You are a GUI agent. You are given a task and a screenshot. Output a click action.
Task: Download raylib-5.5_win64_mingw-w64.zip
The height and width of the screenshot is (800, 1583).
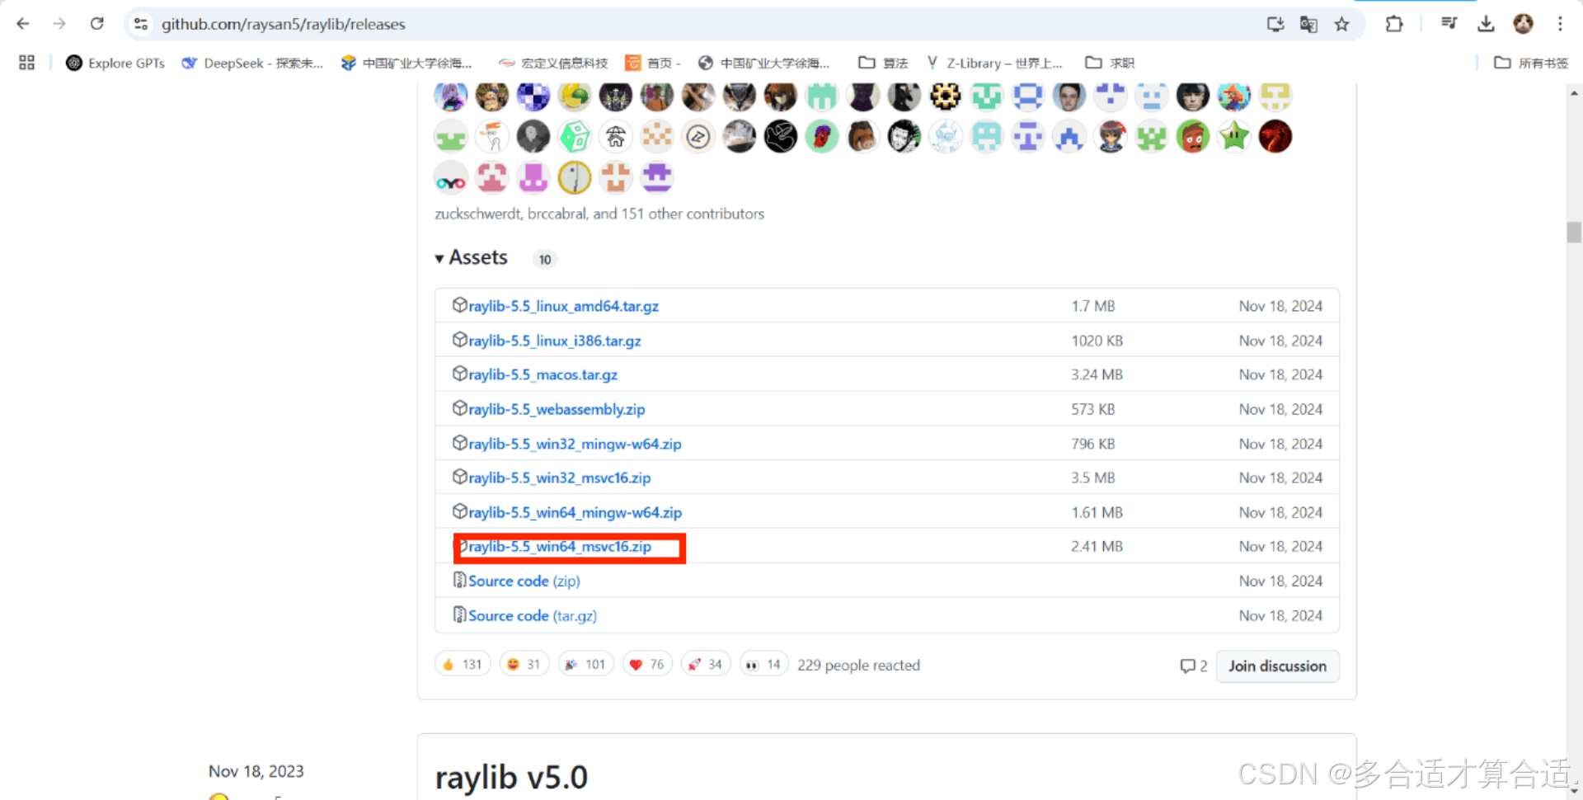[575, 512]
